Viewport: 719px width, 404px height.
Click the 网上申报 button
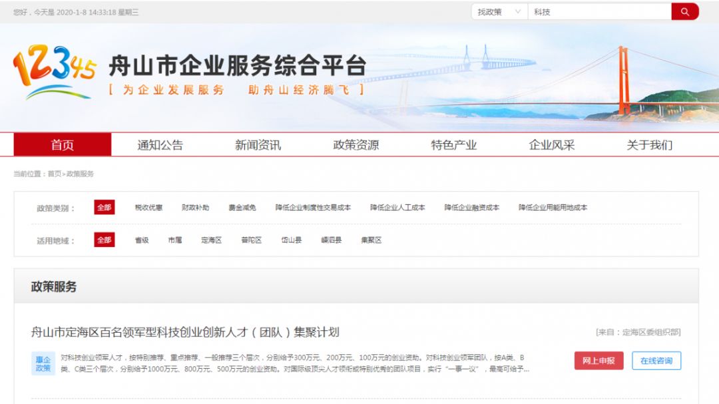point(599,360)
